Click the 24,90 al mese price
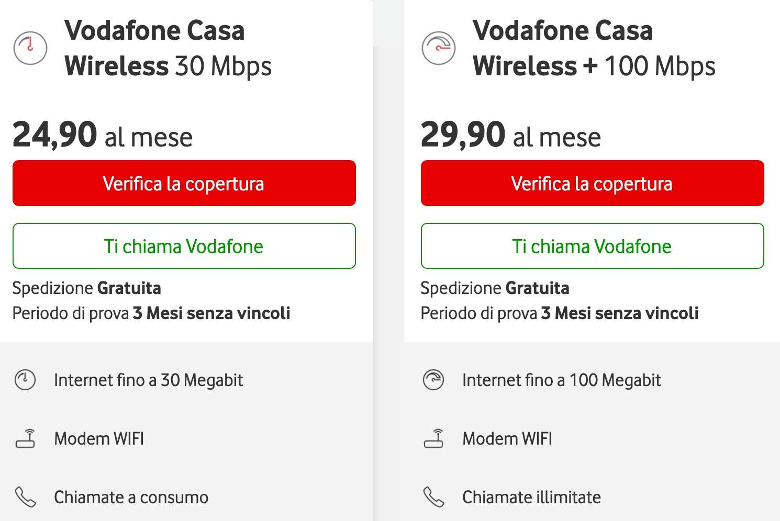Image resolution: width=780 pixels, height=521 pixels. tap(103, 135)
